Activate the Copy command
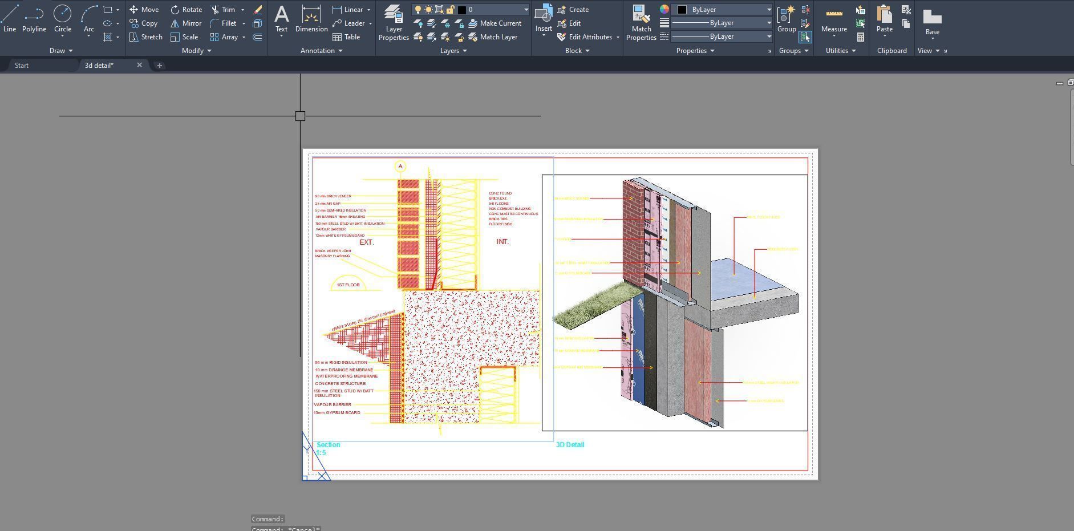Screen dimensions: 1074x531 pyautogui.click(x=143, y=23)
